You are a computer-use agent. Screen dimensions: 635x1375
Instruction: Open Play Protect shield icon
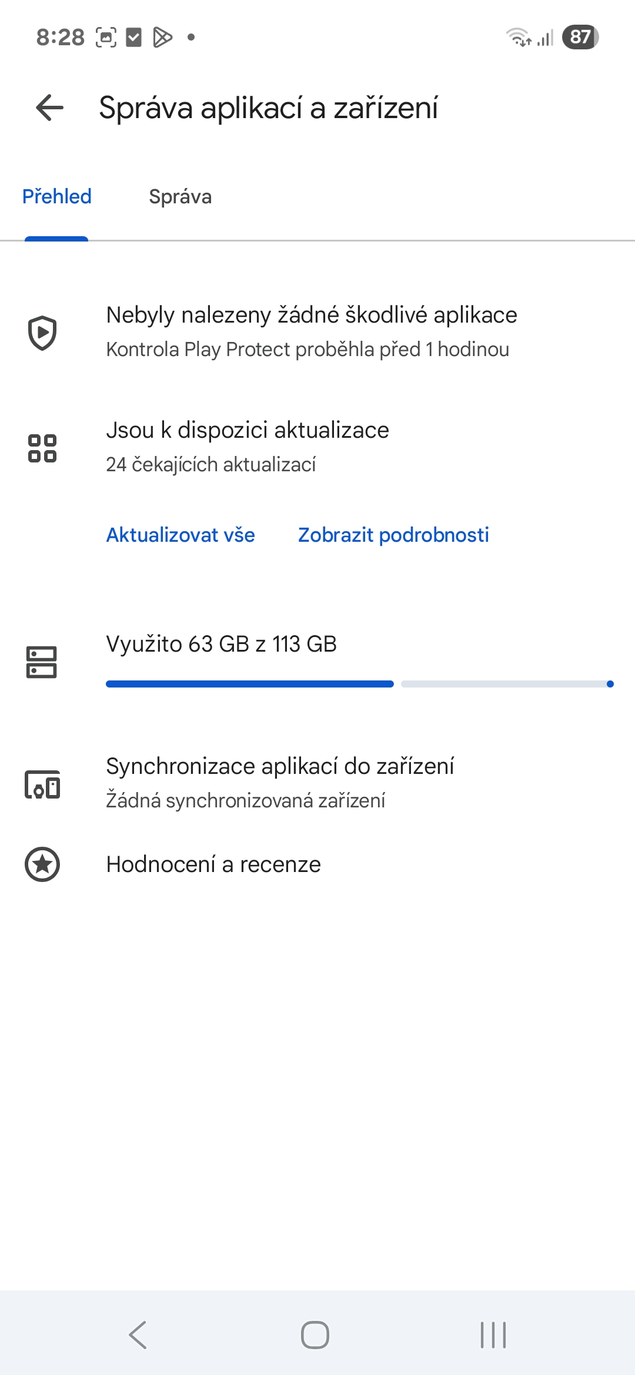(42, 333)
